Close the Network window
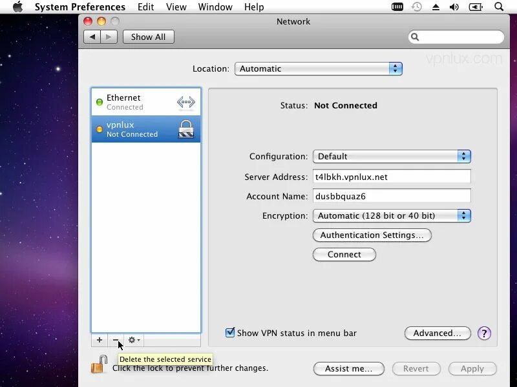This screenshot has height=387, width=517. pos(88,21)
